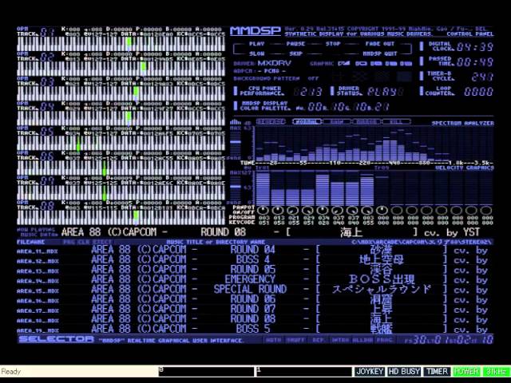Select AREA_16.MDX ROUND 06 file row
This screenshot has height=383, width=511.
tap(255, 300)
